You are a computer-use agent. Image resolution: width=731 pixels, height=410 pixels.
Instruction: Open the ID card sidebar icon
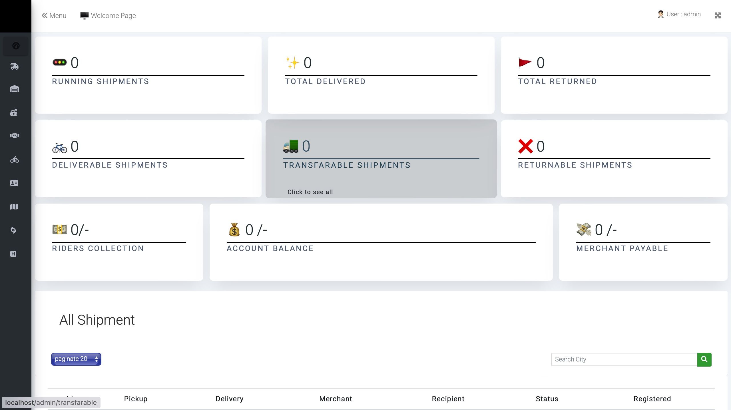(x=14, y=183)
